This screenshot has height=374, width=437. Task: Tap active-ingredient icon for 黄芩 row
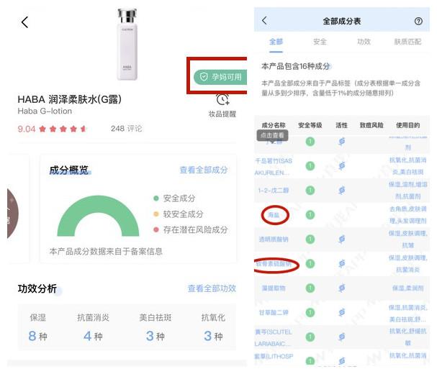pyautogui.click(x=342, y=337)
